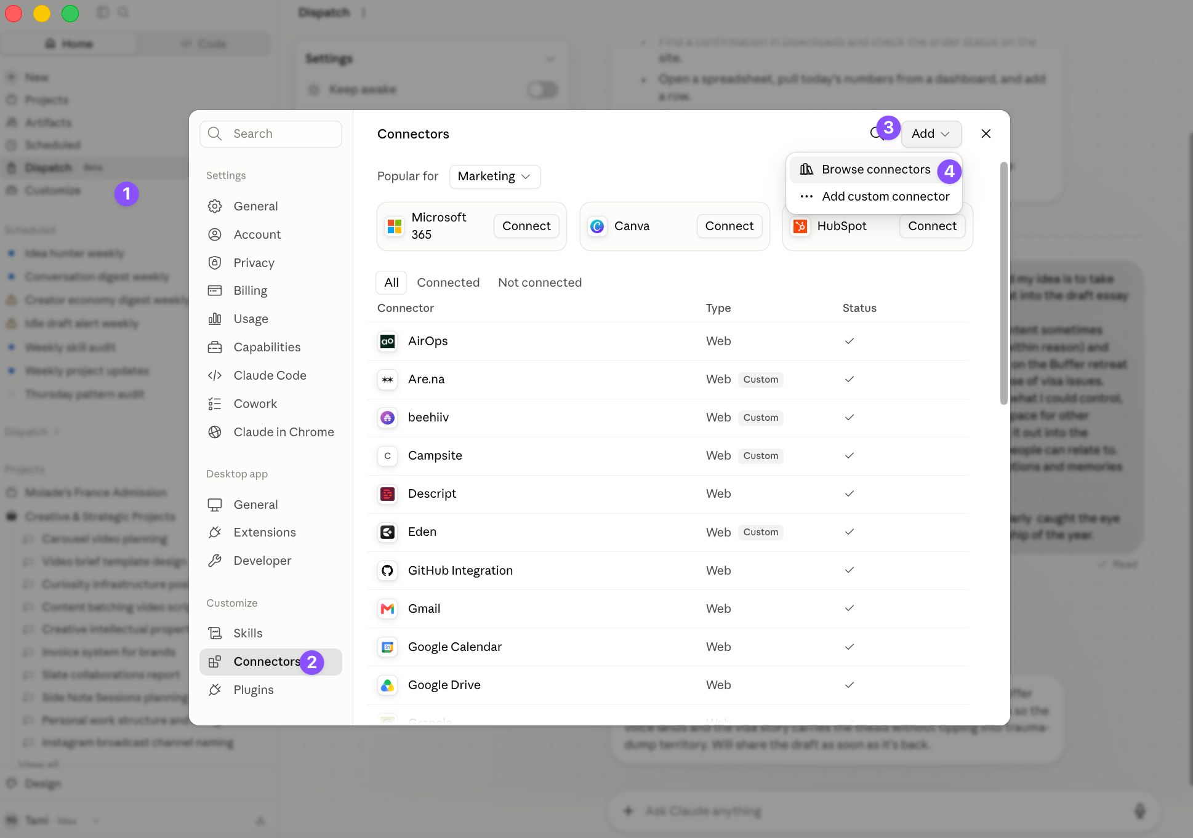Click the Home tab in background window

click(70, 44)
